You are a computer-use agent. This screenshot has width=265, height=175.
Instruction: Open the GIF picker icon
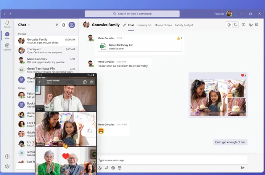[120, 168]
